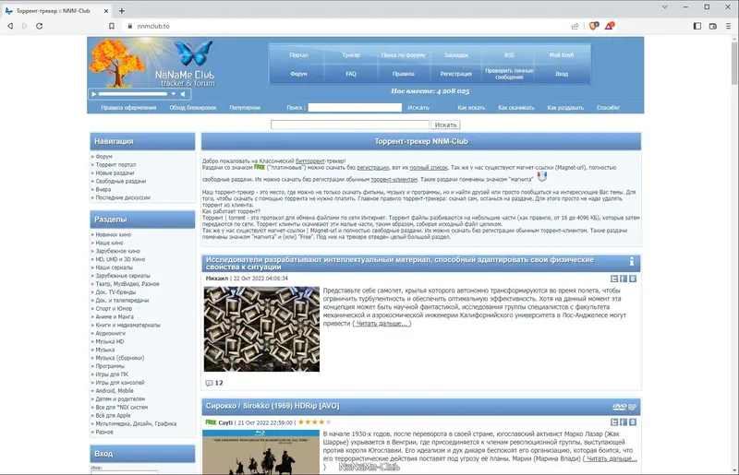This screenshot has height=475, width=739.
Task: Click Спасибо! link in blue bar
Action: click(x=608, y=108)
